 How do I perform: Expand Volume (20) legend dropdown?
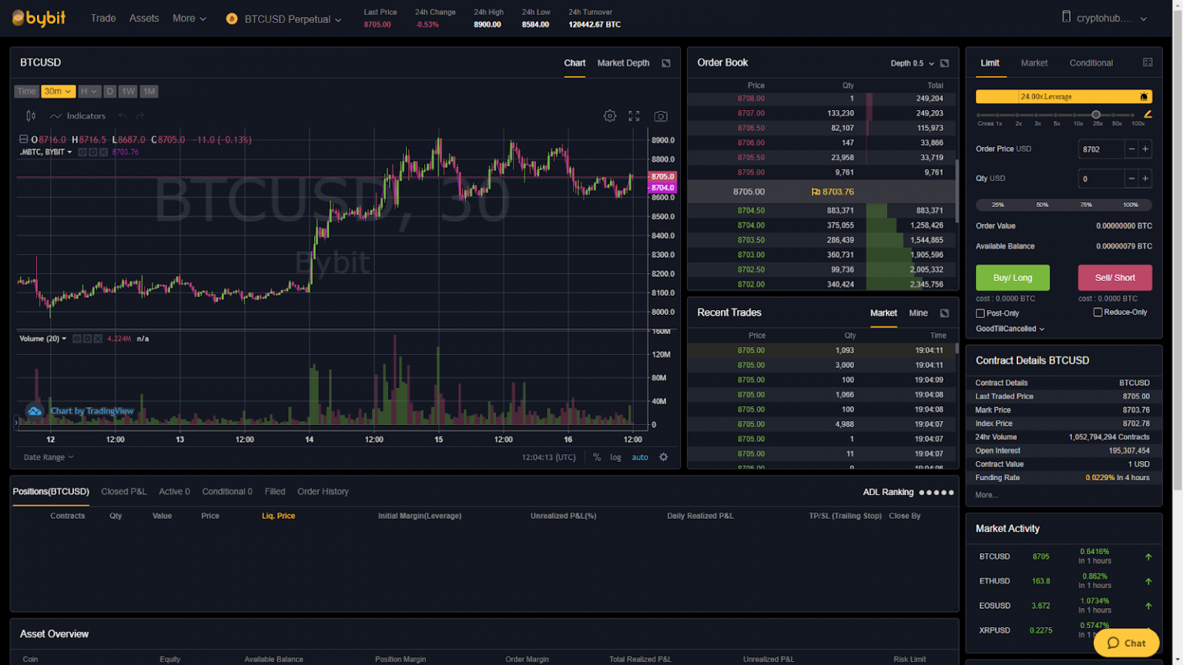click(x=43, y=339)
